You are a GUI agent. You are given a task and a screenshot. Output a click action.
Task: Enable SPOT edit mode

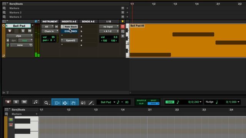[153, 100]
